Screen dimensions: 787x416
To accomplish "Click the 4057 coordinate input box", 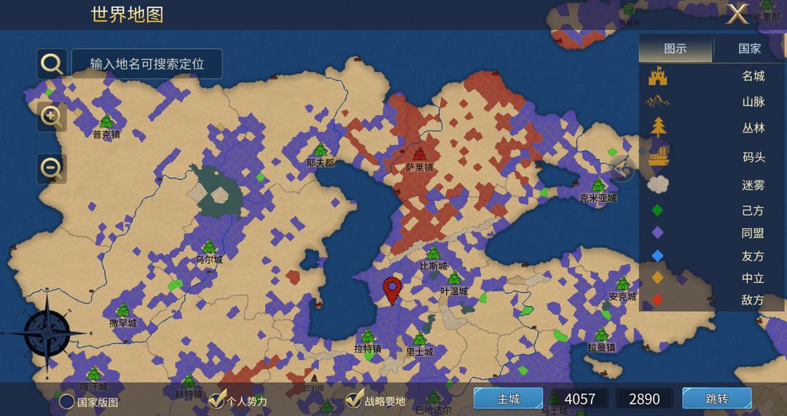I will tap(580, 399).
